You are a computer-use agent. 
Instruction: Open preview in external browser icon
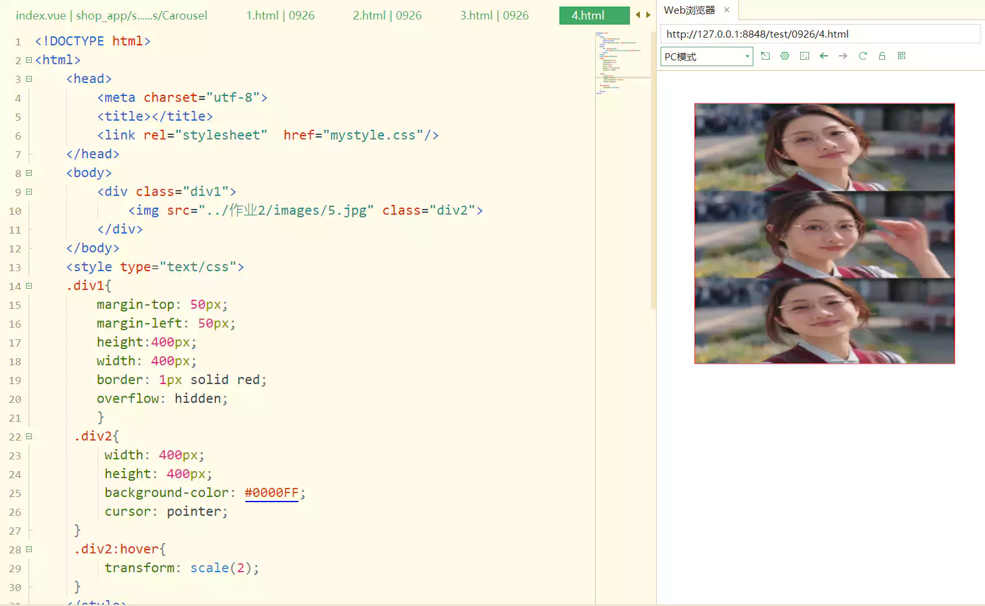(765, 56)
